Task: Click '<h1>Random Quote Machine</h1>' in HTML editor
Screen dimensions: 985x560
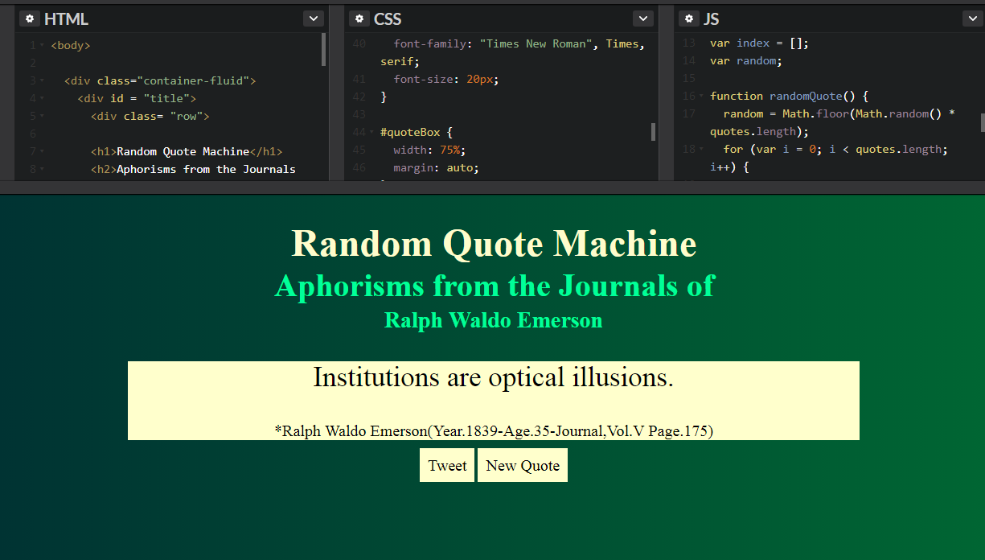Action: pyautogui.click(x=187, y=152)
